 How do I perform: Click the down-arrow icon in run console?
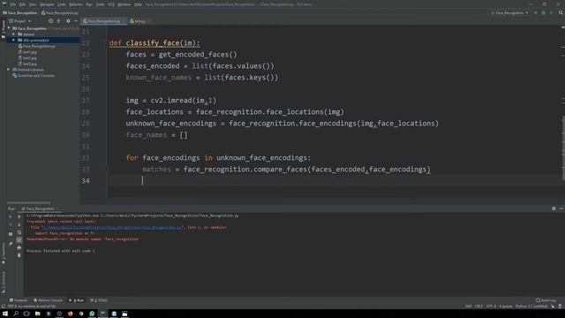19,224
